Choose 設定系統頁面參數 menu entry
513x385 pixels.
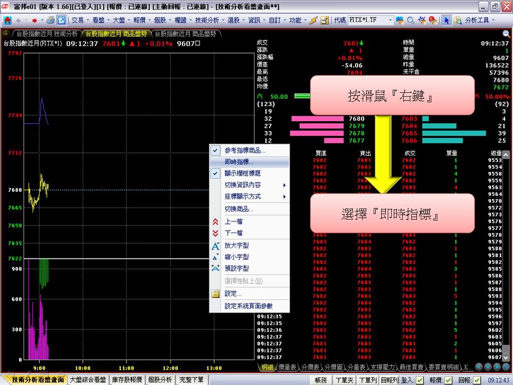pyautogui.click(x=249, y=306)
